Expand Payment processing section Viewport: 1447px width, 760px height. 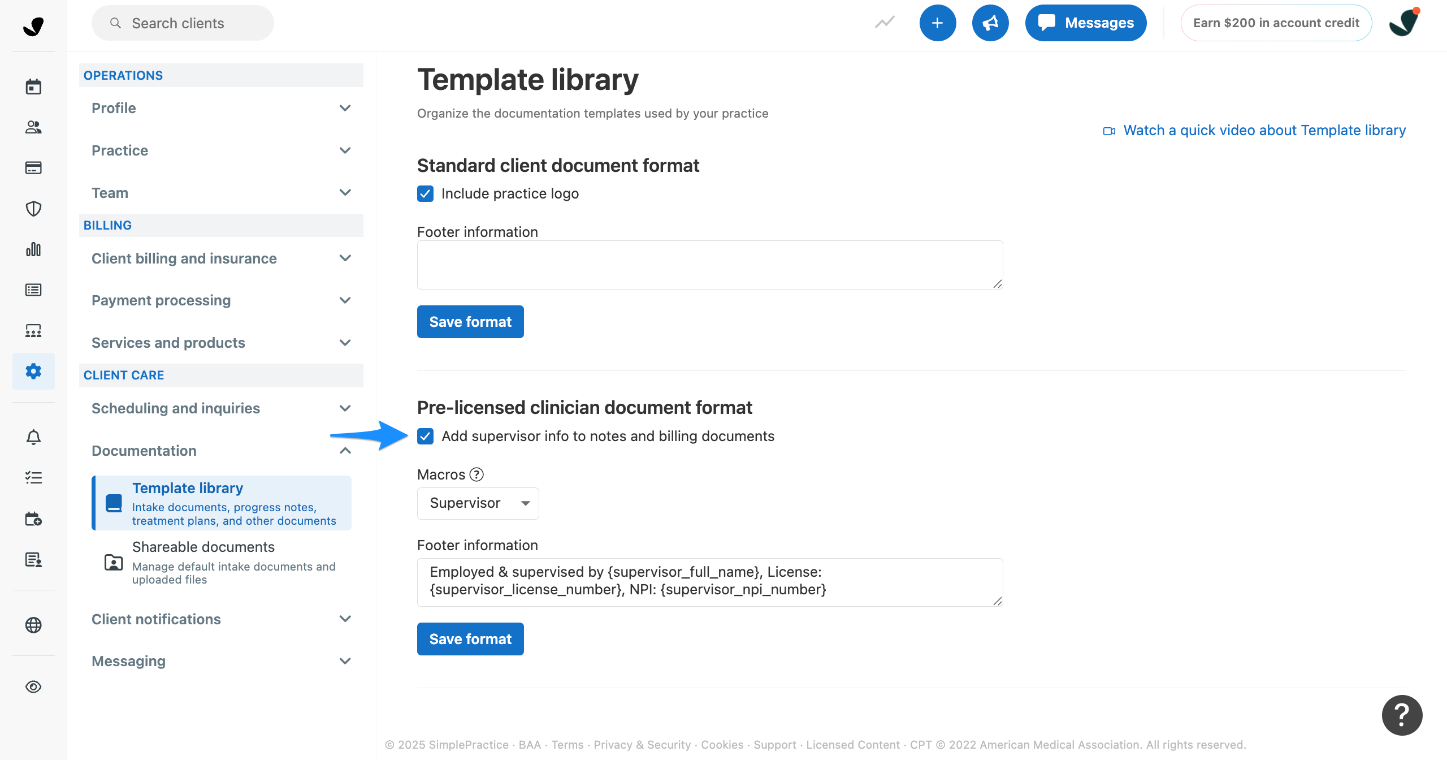[221, 300]
